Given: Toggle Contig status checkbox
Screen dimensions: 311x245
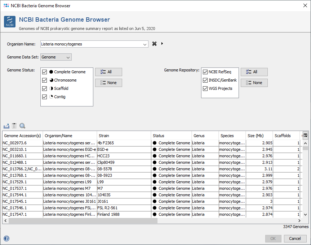Looking at the screenshot, I should [x=44, y=97].
